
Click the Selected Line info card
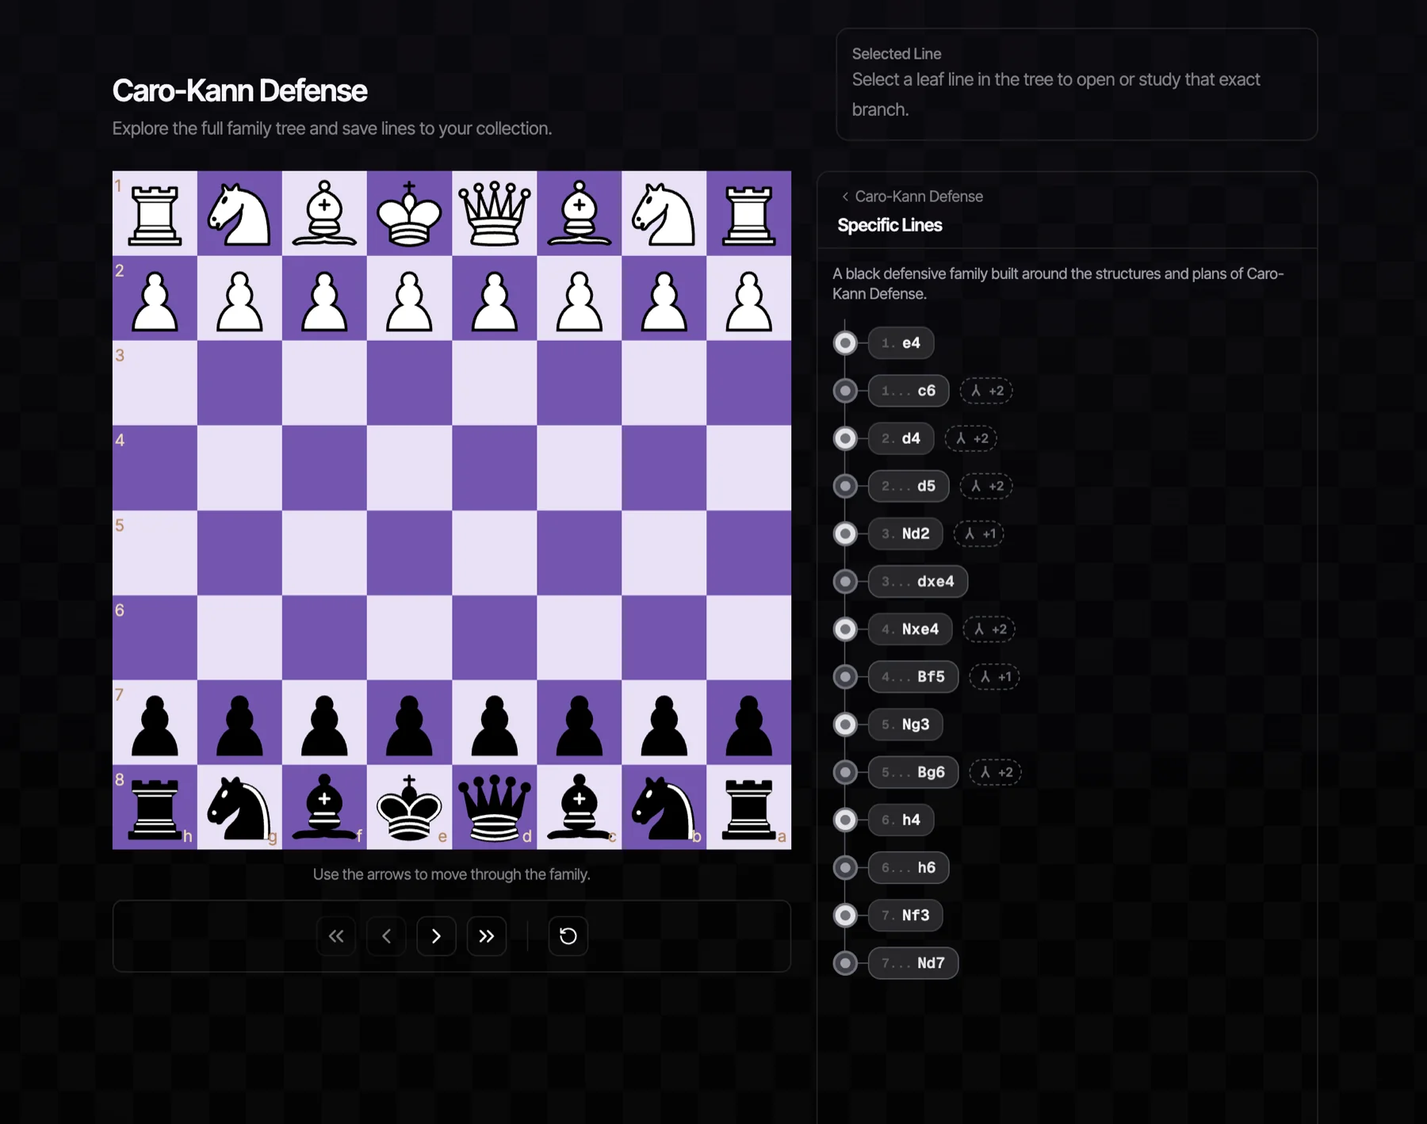[1077, 84]
